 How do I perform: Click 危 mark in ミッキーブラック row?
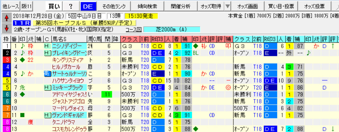[x=22, y=87]
